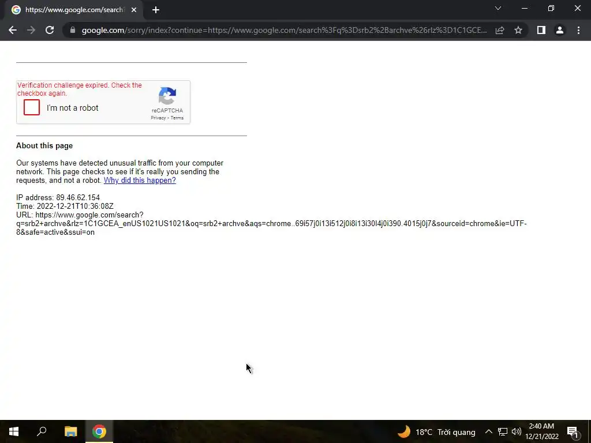Check the I'm not a robot checkbox
Screen dimensions: 591x443
coord(32,107)
